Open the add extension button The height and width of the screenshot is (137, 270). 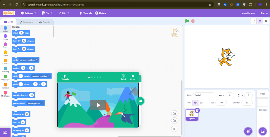[5, 132]
